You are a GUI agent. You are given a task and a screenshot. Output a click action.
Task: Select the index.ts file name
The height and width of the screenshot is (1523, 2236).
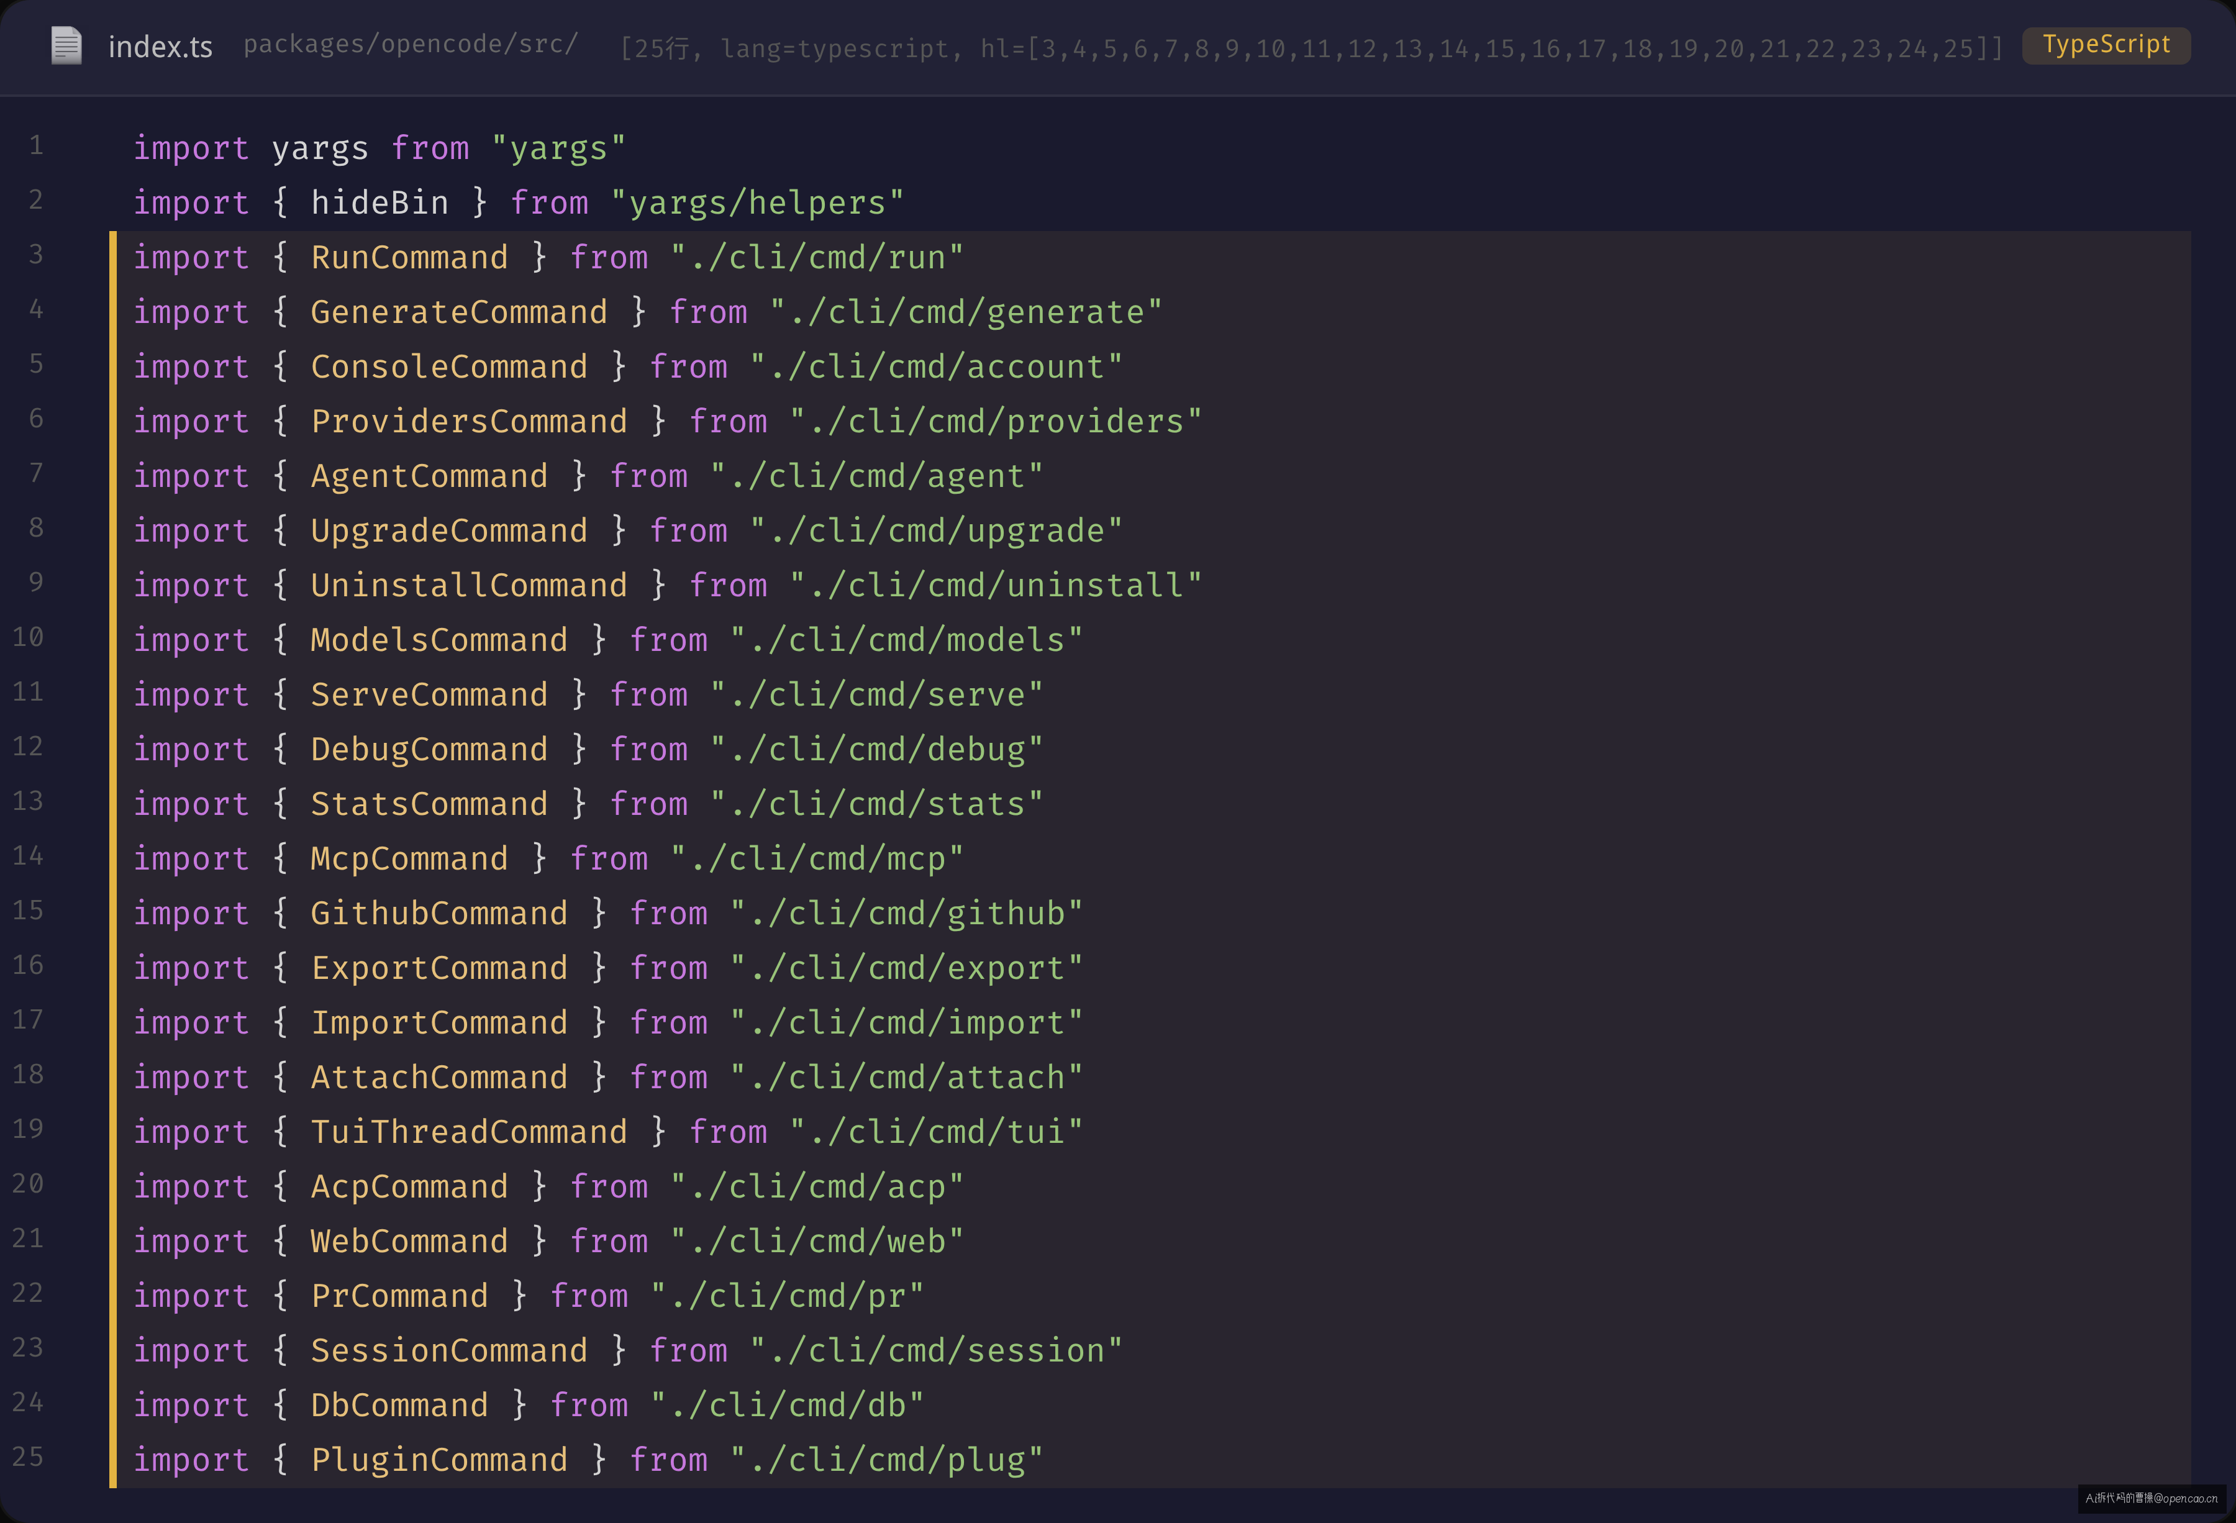coord(160,47)
